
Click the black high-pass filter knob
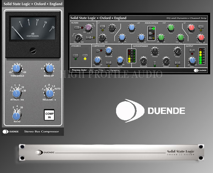78,38
